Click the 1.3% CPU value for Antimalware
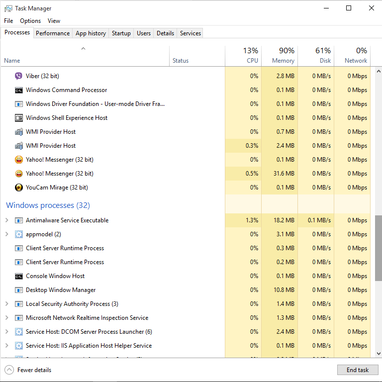The height and width of the screenshot is (382, 382). tap(252, 220)
